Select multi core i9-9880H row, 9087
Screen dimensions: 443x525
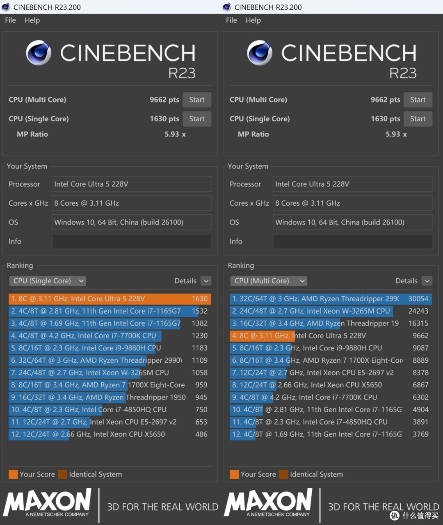[331, 348]
